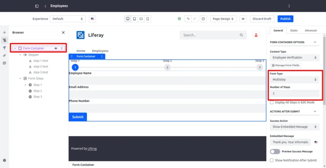
Task: Switch to landscape phone viewport preview
Action: tap(141, 19)
